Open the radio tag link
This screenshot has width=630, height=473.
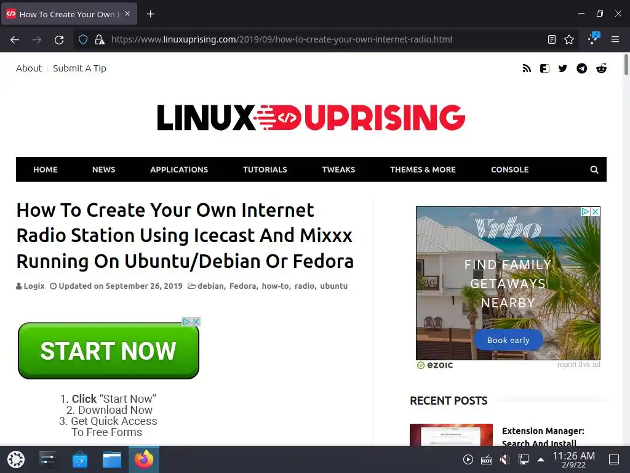[305, 286]
